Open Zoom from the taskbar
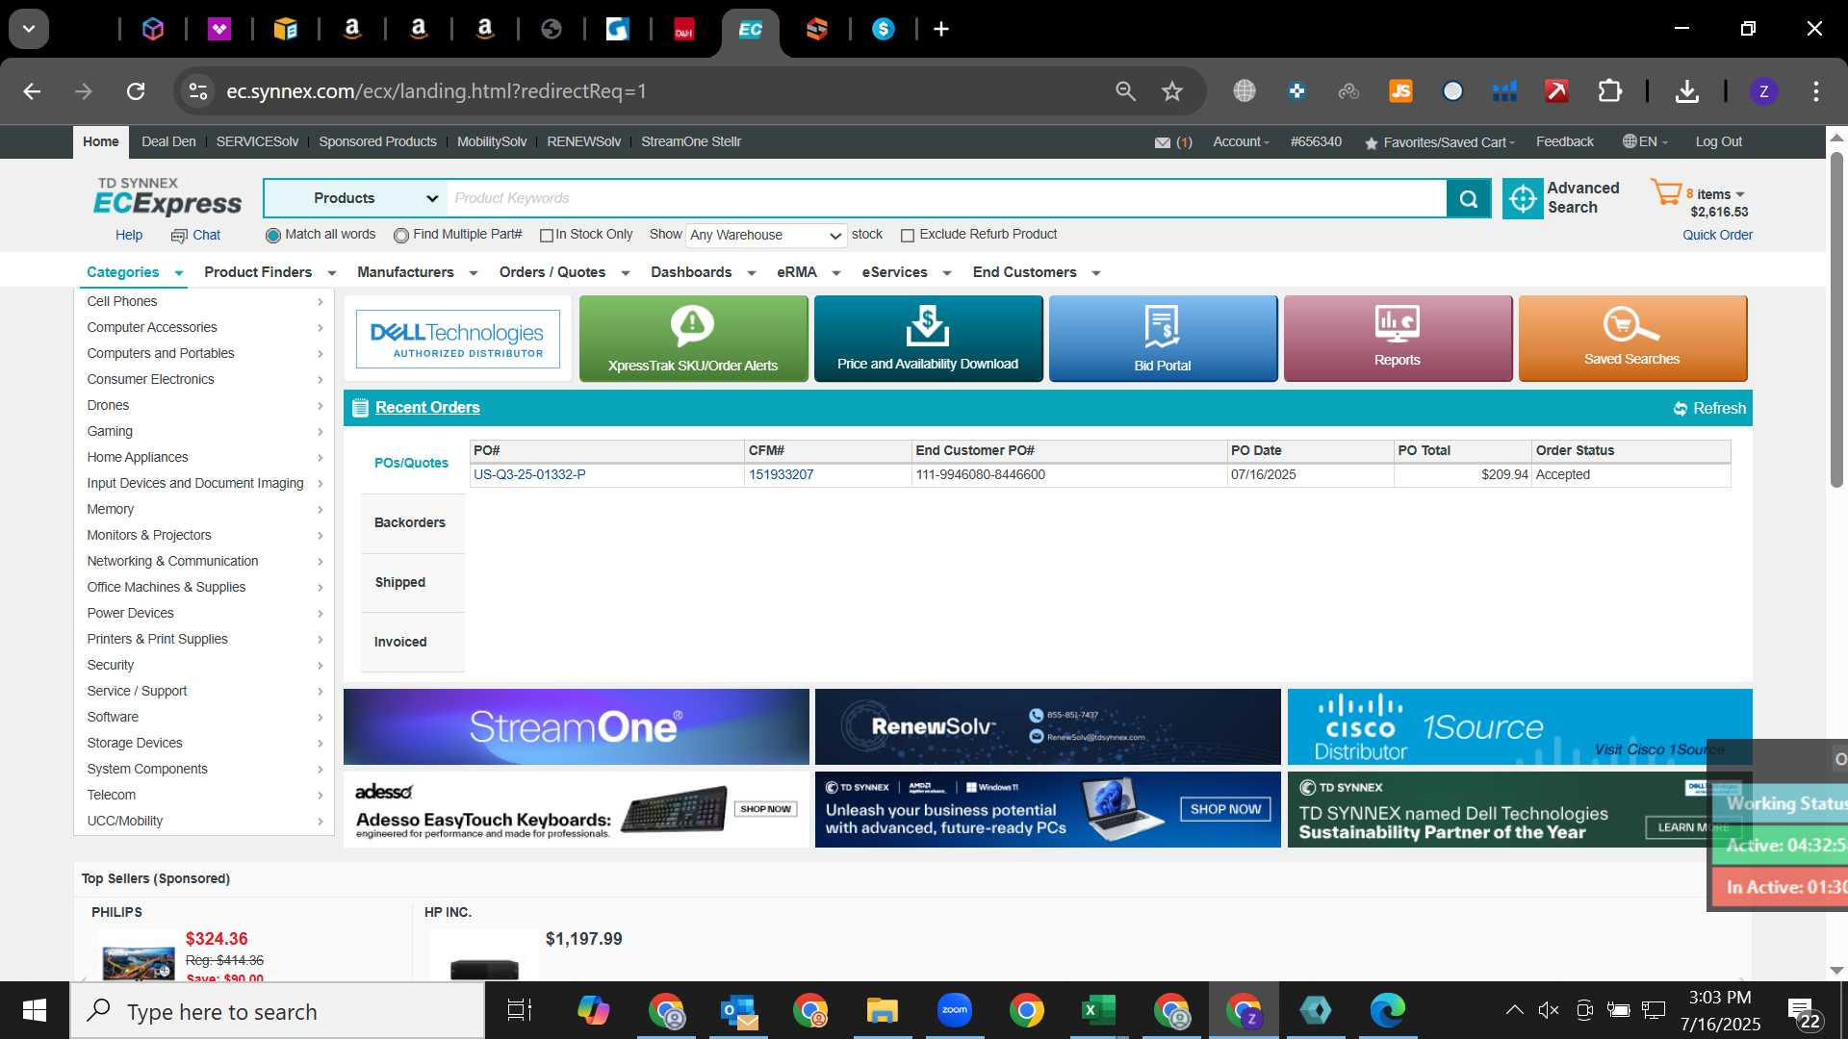The image size is (1848, 1039). point(954,1010)
